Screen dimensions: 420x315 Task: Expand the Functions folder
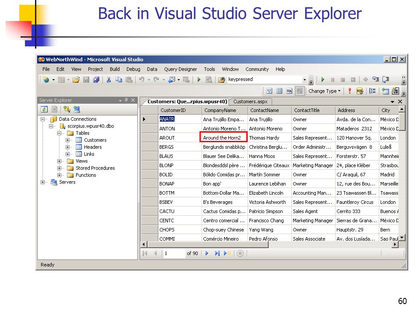pos(59,175)
